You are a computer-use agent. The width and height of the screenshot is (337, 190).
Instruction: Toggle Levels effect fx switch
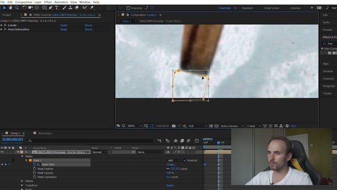pyautogui.click(x=5, y=25)
